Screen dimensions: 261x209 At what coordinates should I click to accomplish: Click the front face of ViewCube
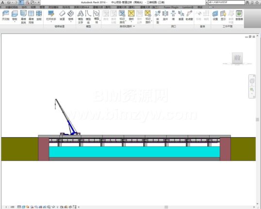click(x=237, y=58)
